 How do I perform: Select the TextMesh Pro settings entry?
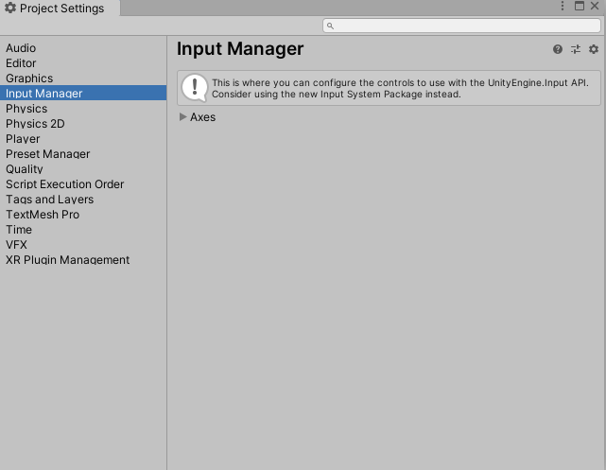point(43,215)
